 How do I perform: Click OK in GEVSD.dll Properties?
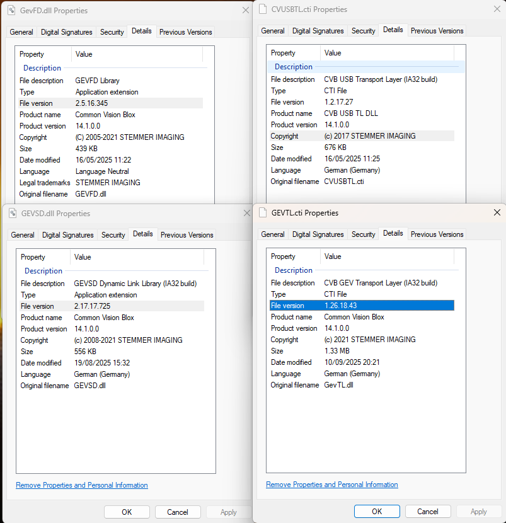(127, 512)
